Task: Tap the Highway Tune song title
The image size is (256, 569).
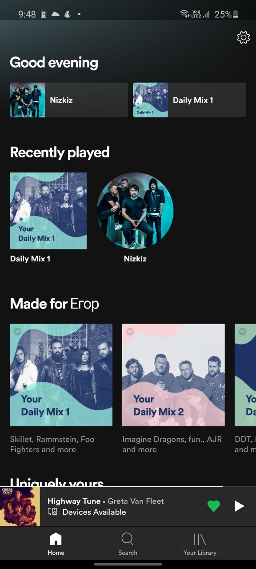Action: click(x=74, y=501)
